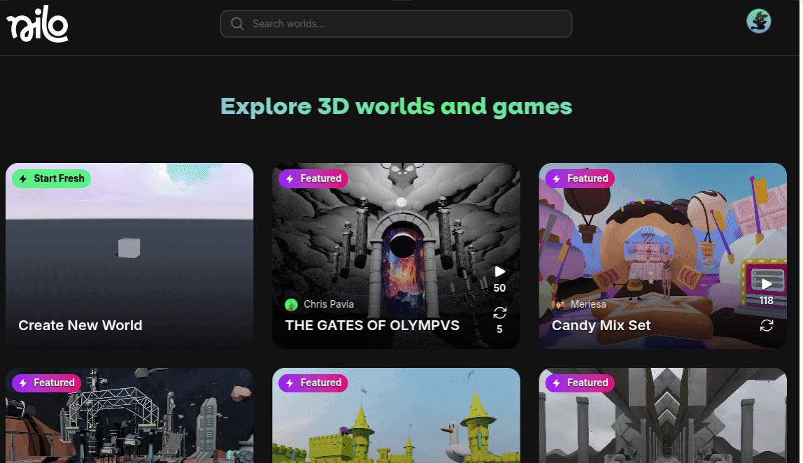Open the user profile avatar

pos(758,21)
